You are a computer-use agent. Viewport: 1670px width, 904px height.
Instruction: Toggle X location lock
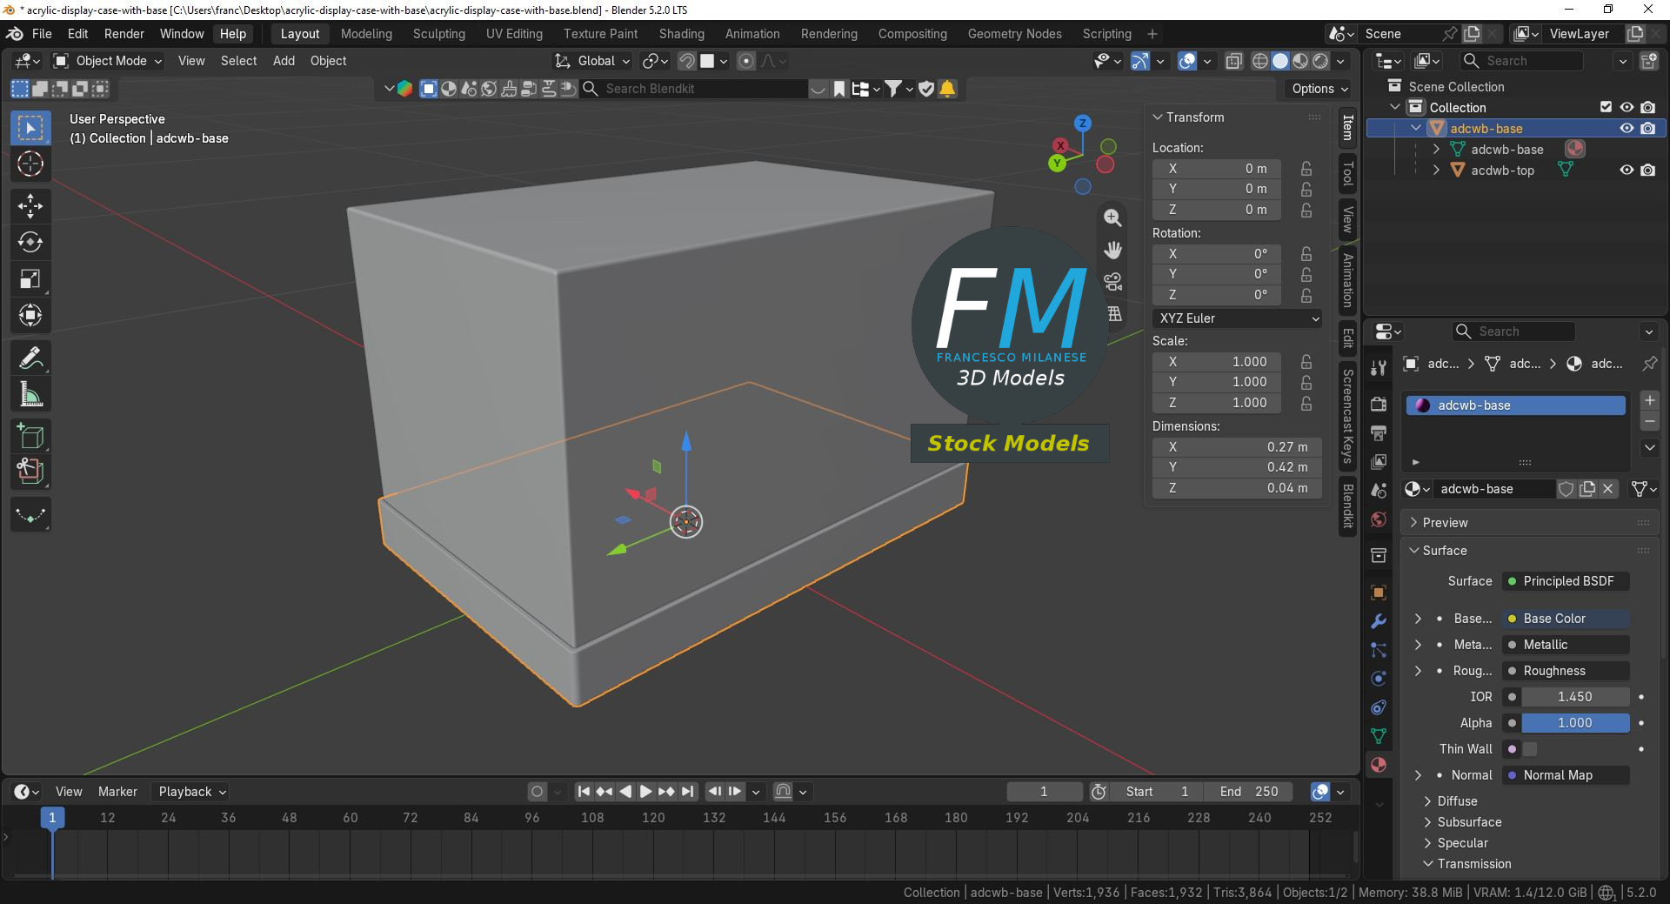[x=1306, y=169]
